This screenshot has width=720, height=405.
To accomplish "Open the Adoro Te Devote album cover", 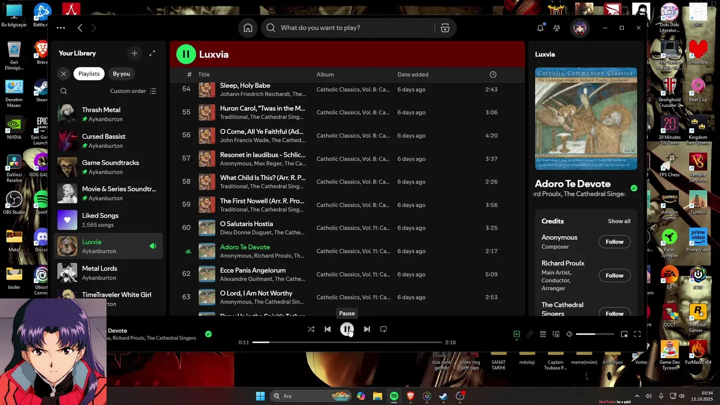I will point(586,119).
